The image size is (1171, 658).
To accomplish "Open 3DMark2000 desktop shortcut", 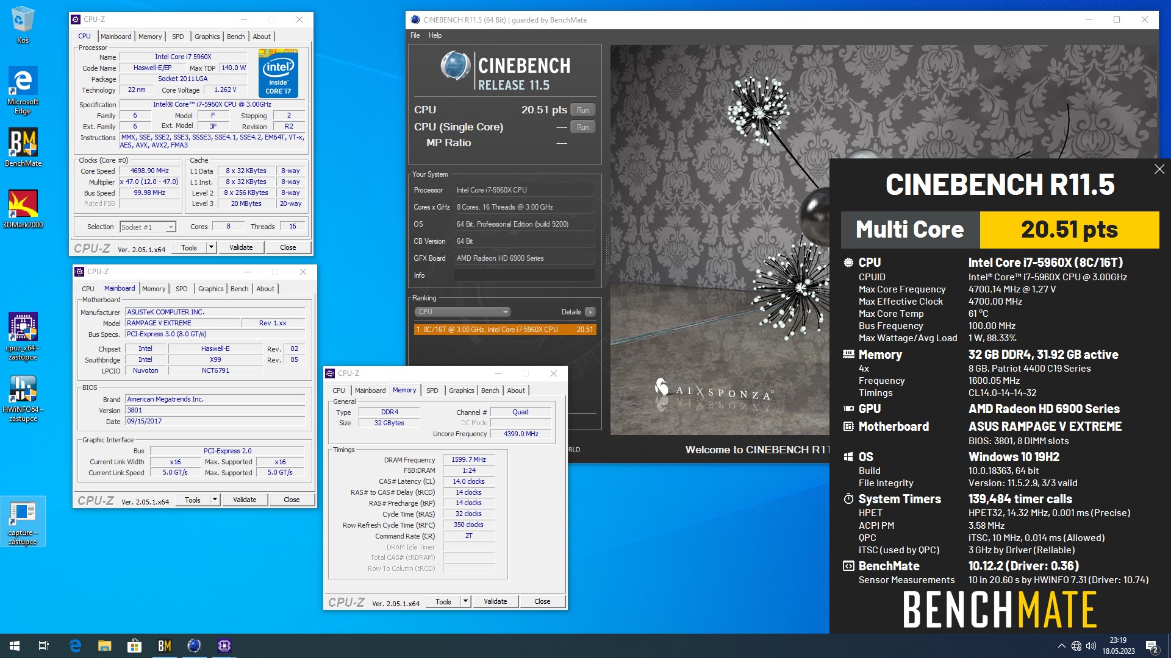I will pyautogui.click(x=23, y=209).
